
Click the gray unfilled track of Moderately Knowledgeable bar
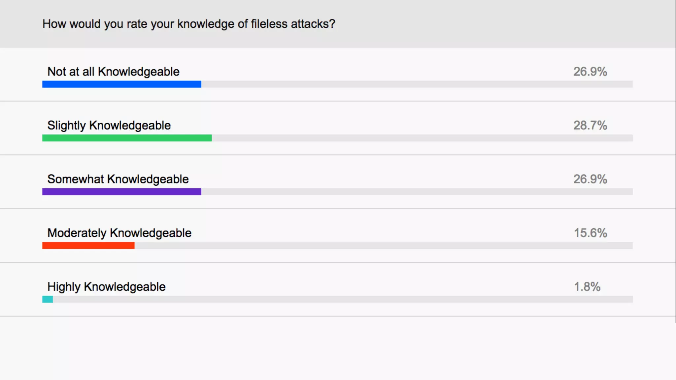[x=383, y=245]
